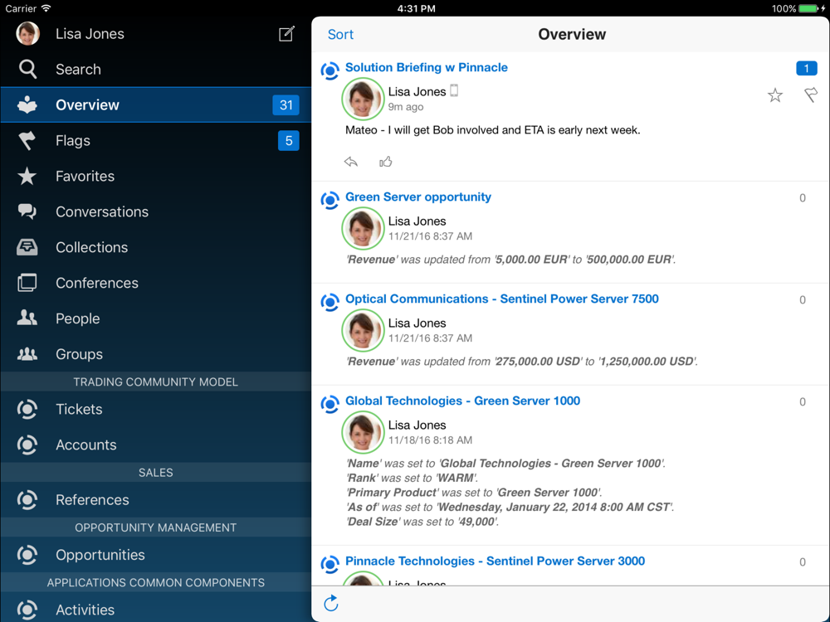Image resolution: width=830 pixels, height=622 pixels.
Task: Click the Flags badge showing 5
Action: point(289,141)
